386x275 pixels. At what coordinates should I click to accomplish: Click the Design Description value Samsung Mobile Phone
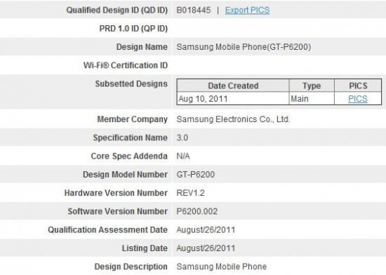(x=222, y=267)
